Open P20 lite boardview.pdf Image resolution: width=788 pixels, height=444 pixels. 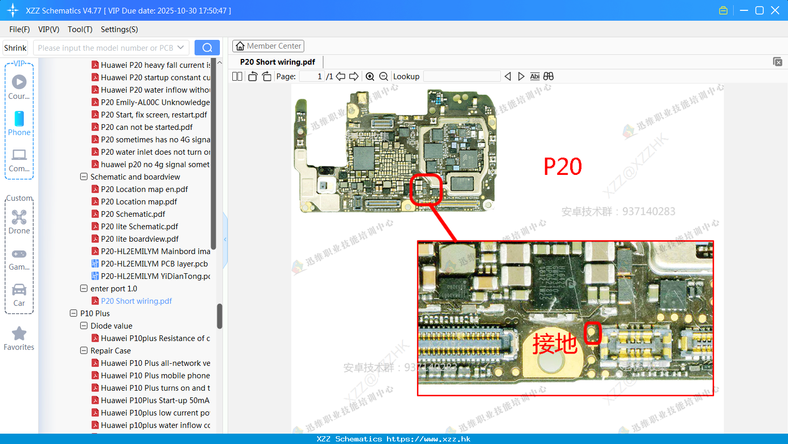140,239
